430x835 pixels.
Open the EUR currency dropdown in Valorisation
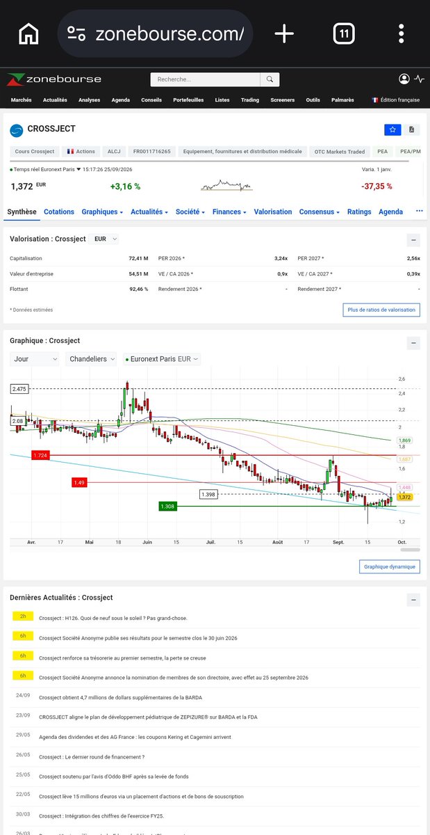pos(106,239)
